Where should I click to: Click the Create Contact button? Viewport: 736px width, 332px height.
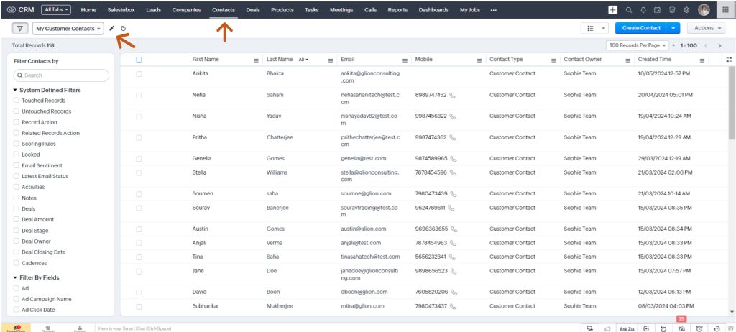[641, 28]
